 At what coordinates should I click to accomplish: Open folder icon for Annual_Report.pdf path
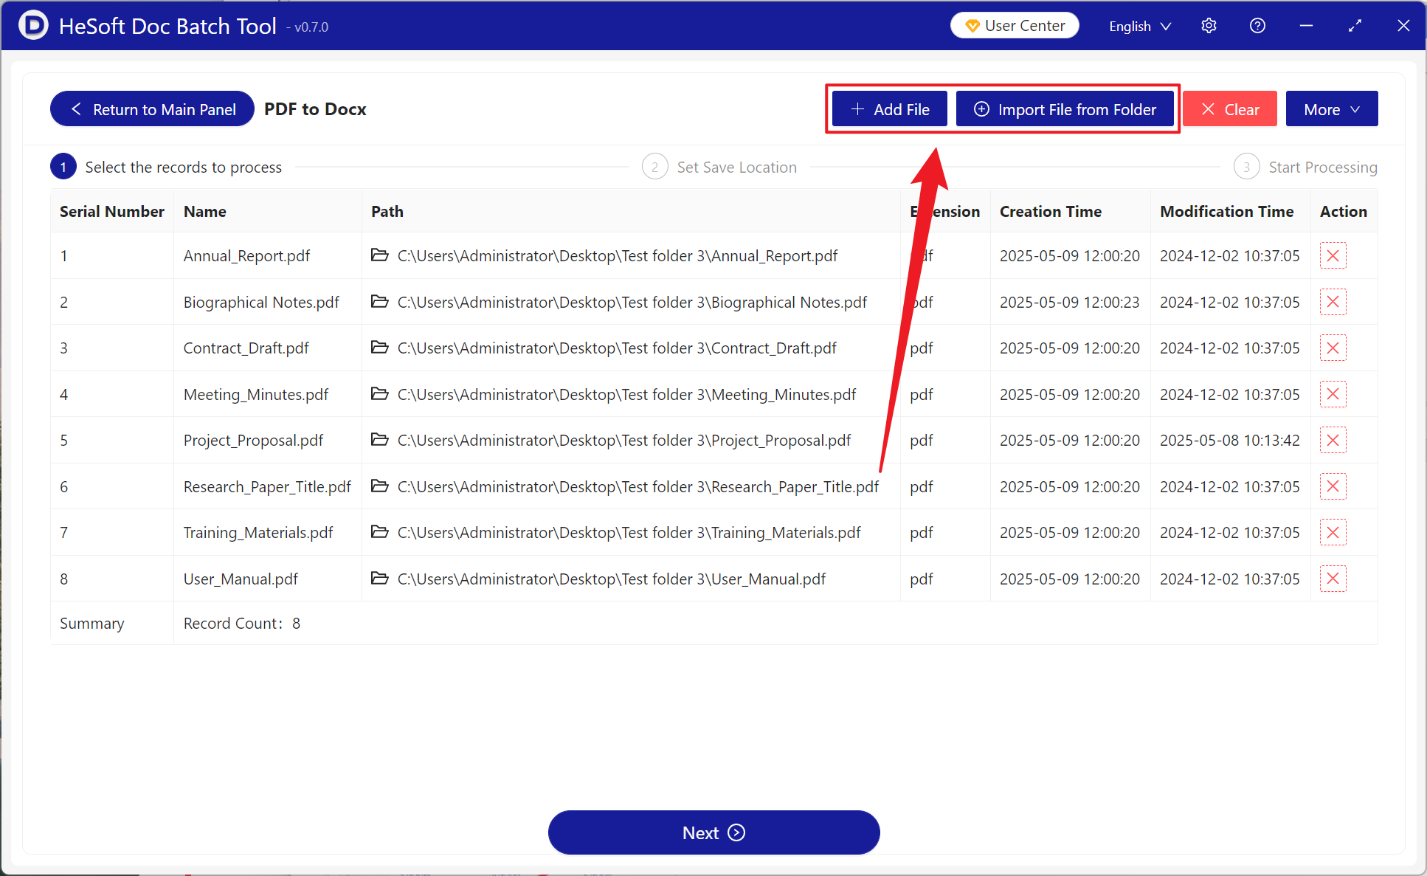pyautogui.click(x=379, y=255)
